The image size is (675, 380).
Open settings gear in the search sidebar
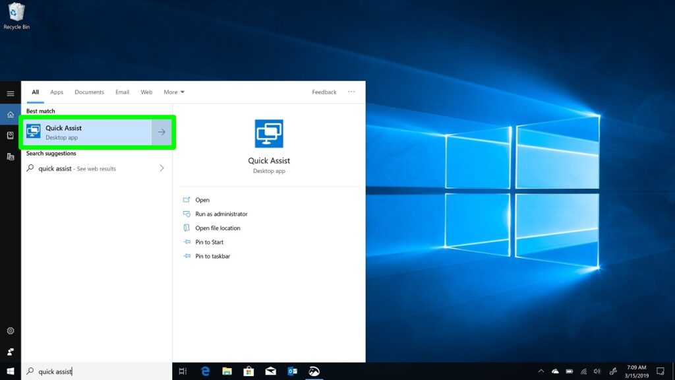11,331
